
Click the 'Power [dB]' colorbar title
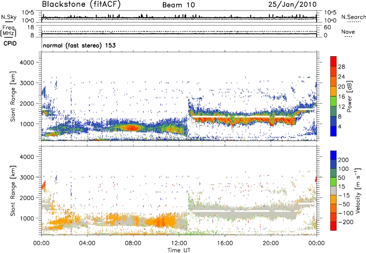pos(350,96)
